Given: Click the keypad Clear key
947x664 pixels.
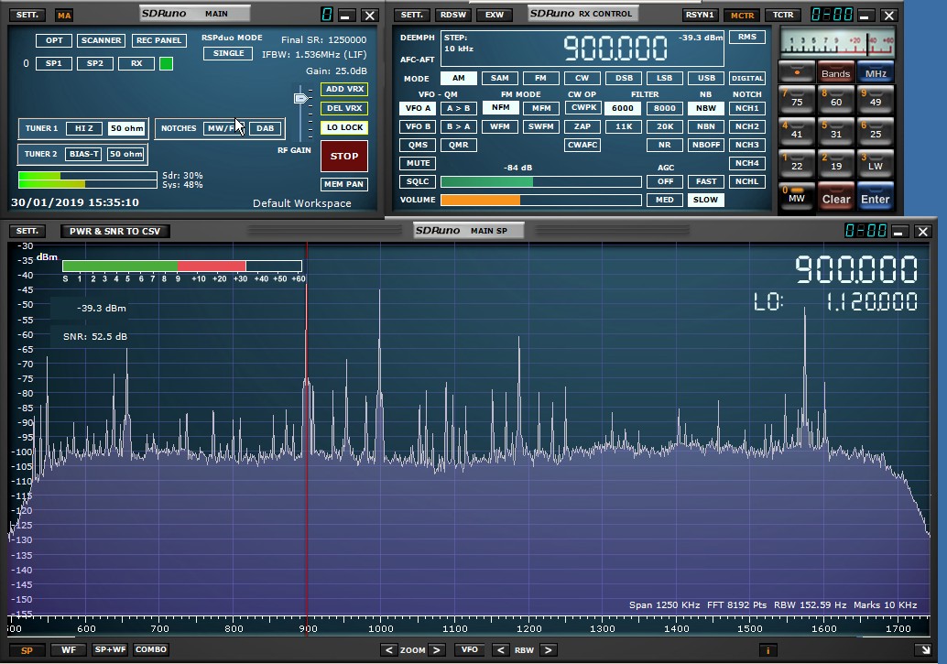Looking at the screenshot, I should [x=836, y=196].
